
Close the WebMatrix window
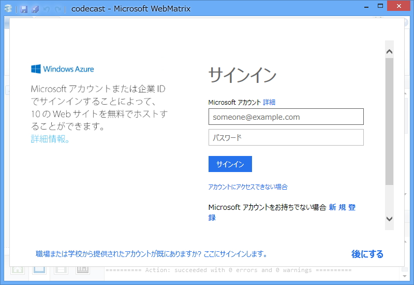[x=399, y=6]
